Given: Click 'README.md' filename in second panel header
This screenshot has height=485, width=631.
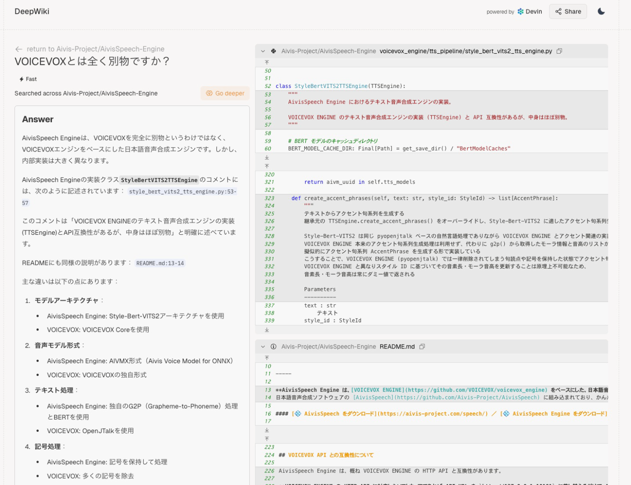Looking at the screenshot, I should pos(397,347).
